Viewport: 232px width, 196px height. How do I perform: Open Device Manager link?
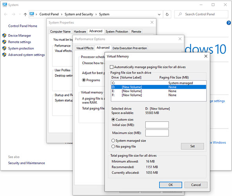[x=20, y=36]
